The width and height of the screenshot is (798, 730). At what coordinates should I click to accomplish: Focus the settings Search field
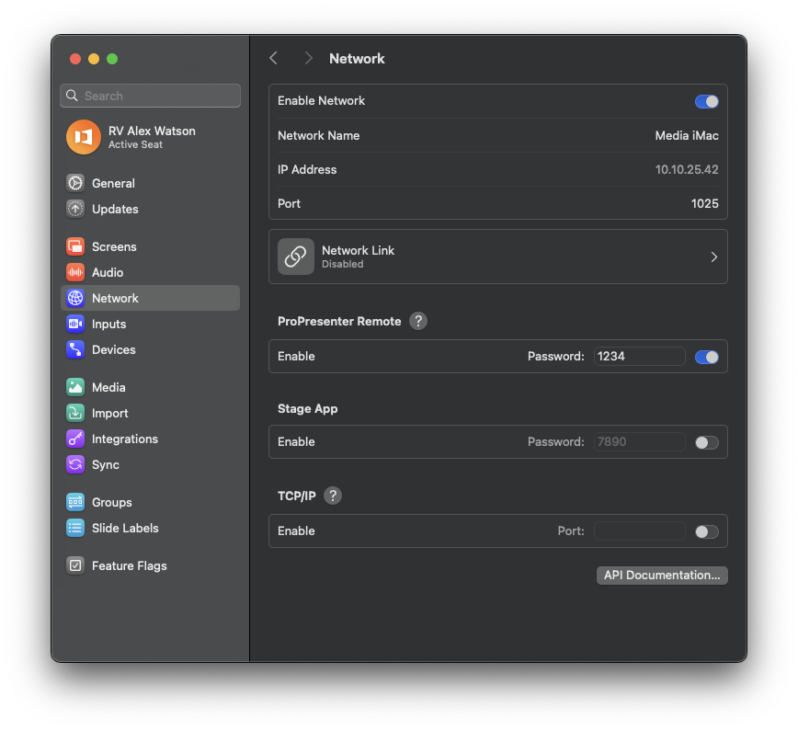158,96
